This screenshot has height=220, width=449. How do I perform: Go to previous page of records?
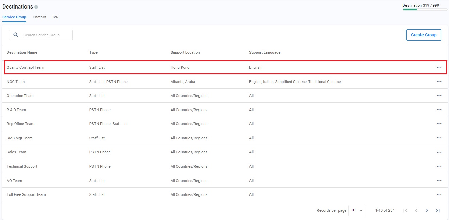coord(416,210)
